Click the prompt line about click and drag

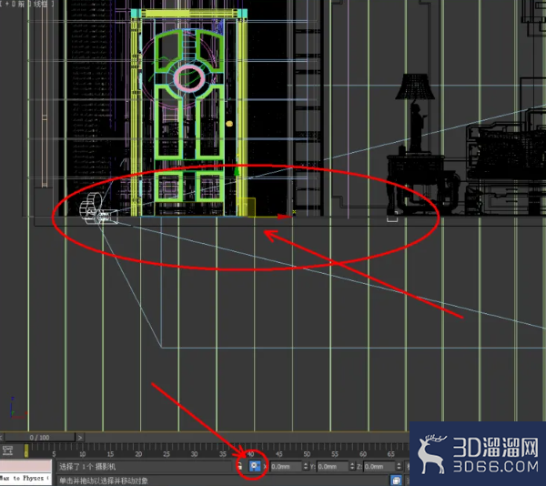click(x=104, y=481)
